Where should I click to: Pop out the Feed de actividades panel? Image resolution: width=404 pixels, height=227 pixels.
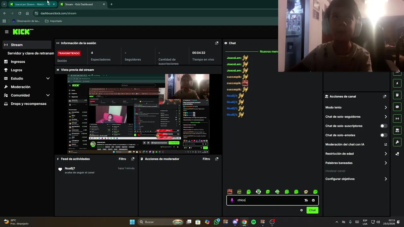point(133,159)
